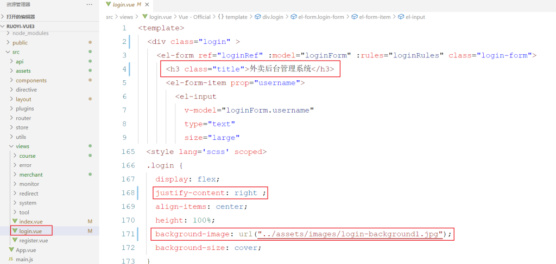556x264 pixels.
Task: Collapse the RUOYI-VUE3 project root
Action: (3, 26)
